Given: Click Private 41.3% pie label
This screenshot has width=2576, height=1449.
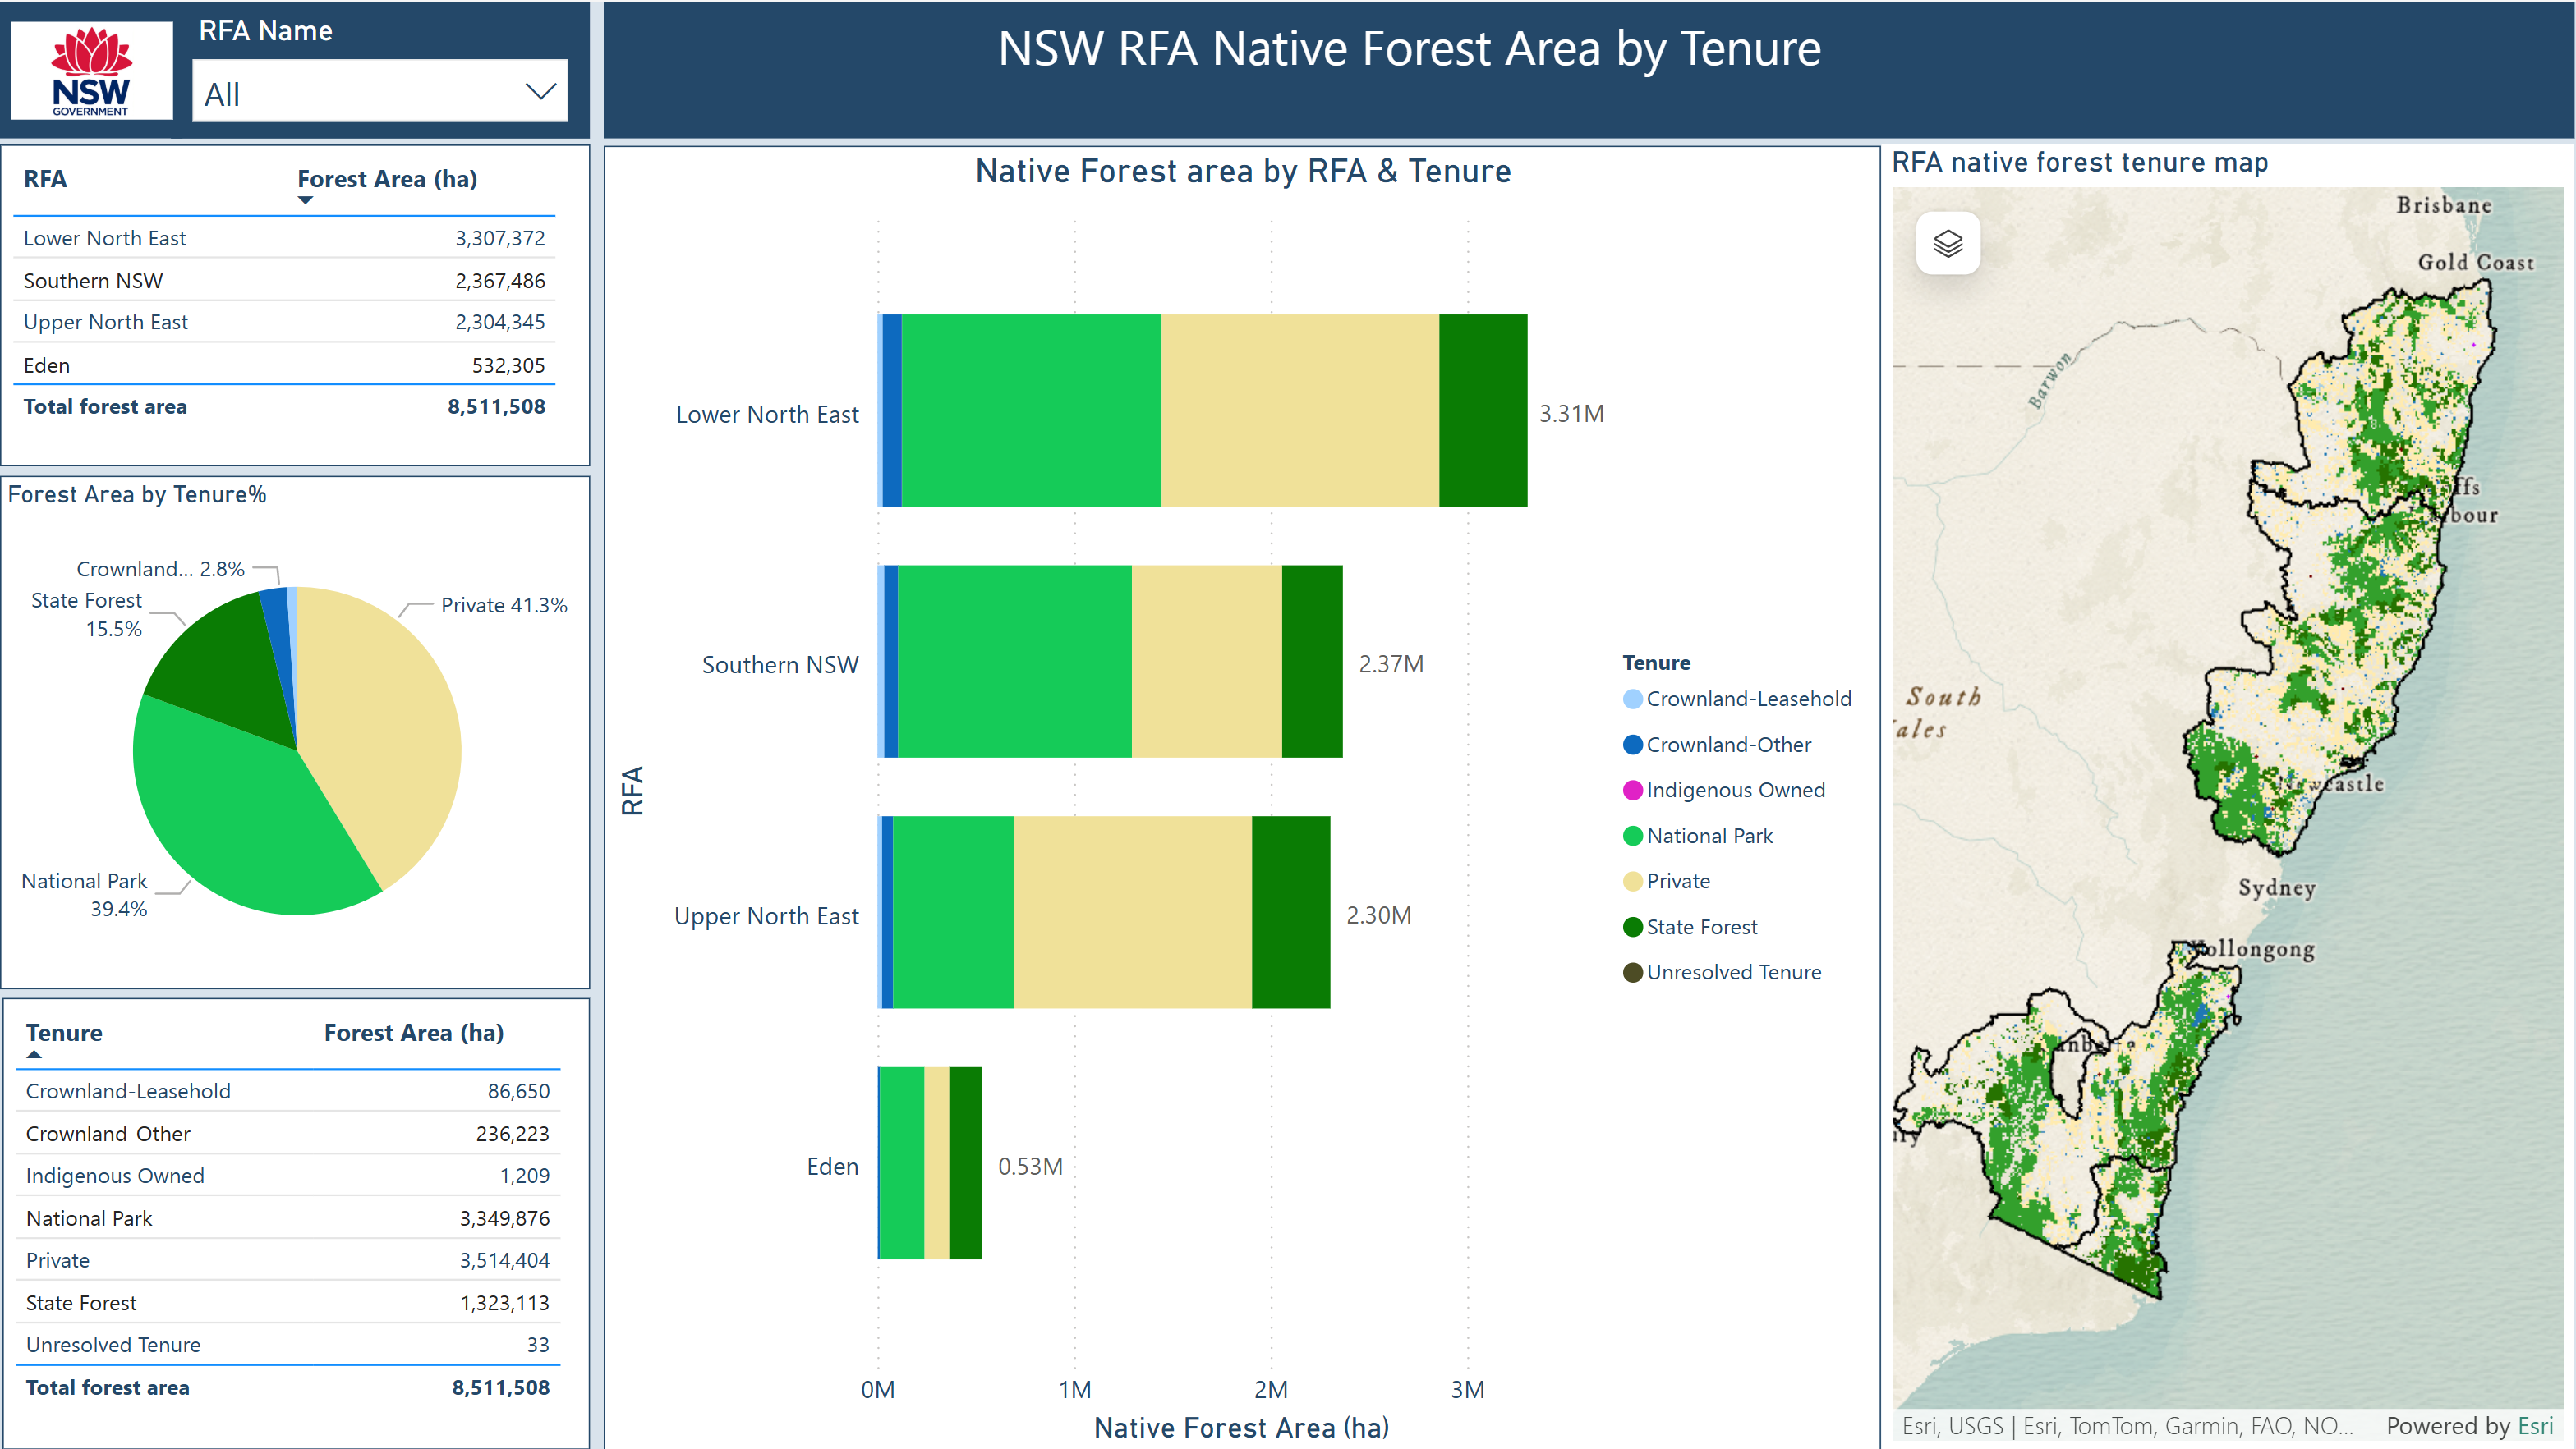Looking at the screenshot, I should click(x=504, y=606).
